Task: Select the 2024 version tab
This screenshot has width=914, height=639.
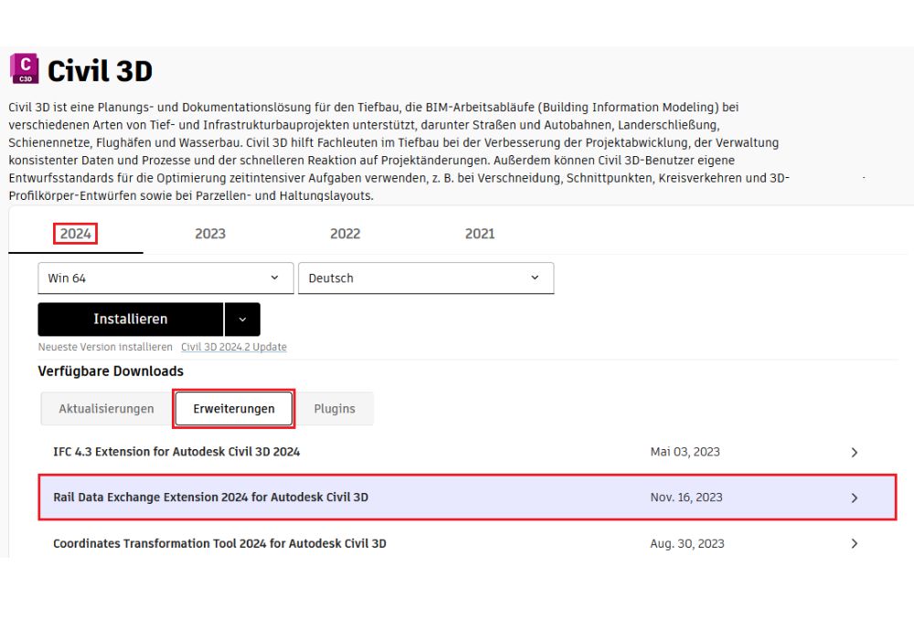Action: 75,234
